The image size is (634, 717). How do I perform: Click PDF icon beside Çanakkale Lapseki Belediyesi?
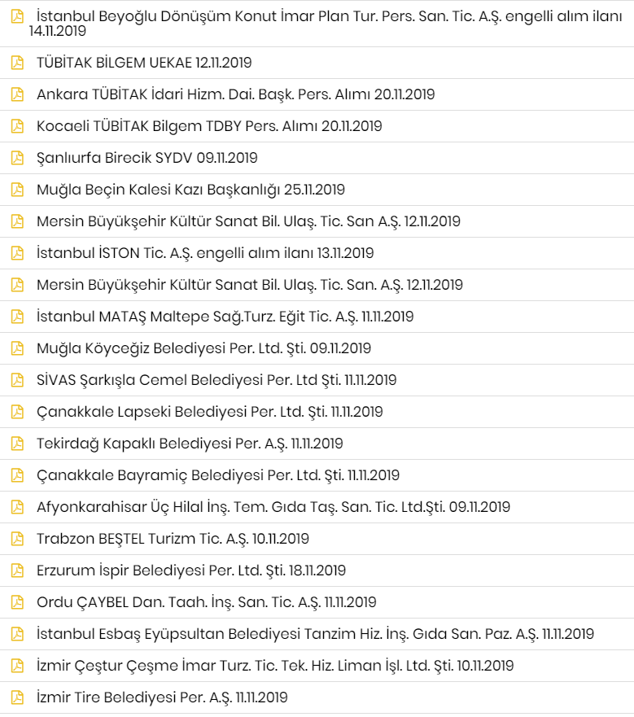(x=17, y=412)
